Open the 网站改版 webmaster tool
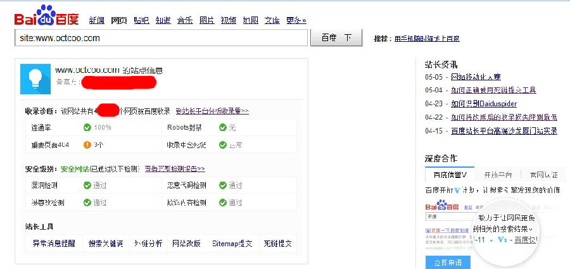This screenshot has height=269, width=570. click(186, 244)
